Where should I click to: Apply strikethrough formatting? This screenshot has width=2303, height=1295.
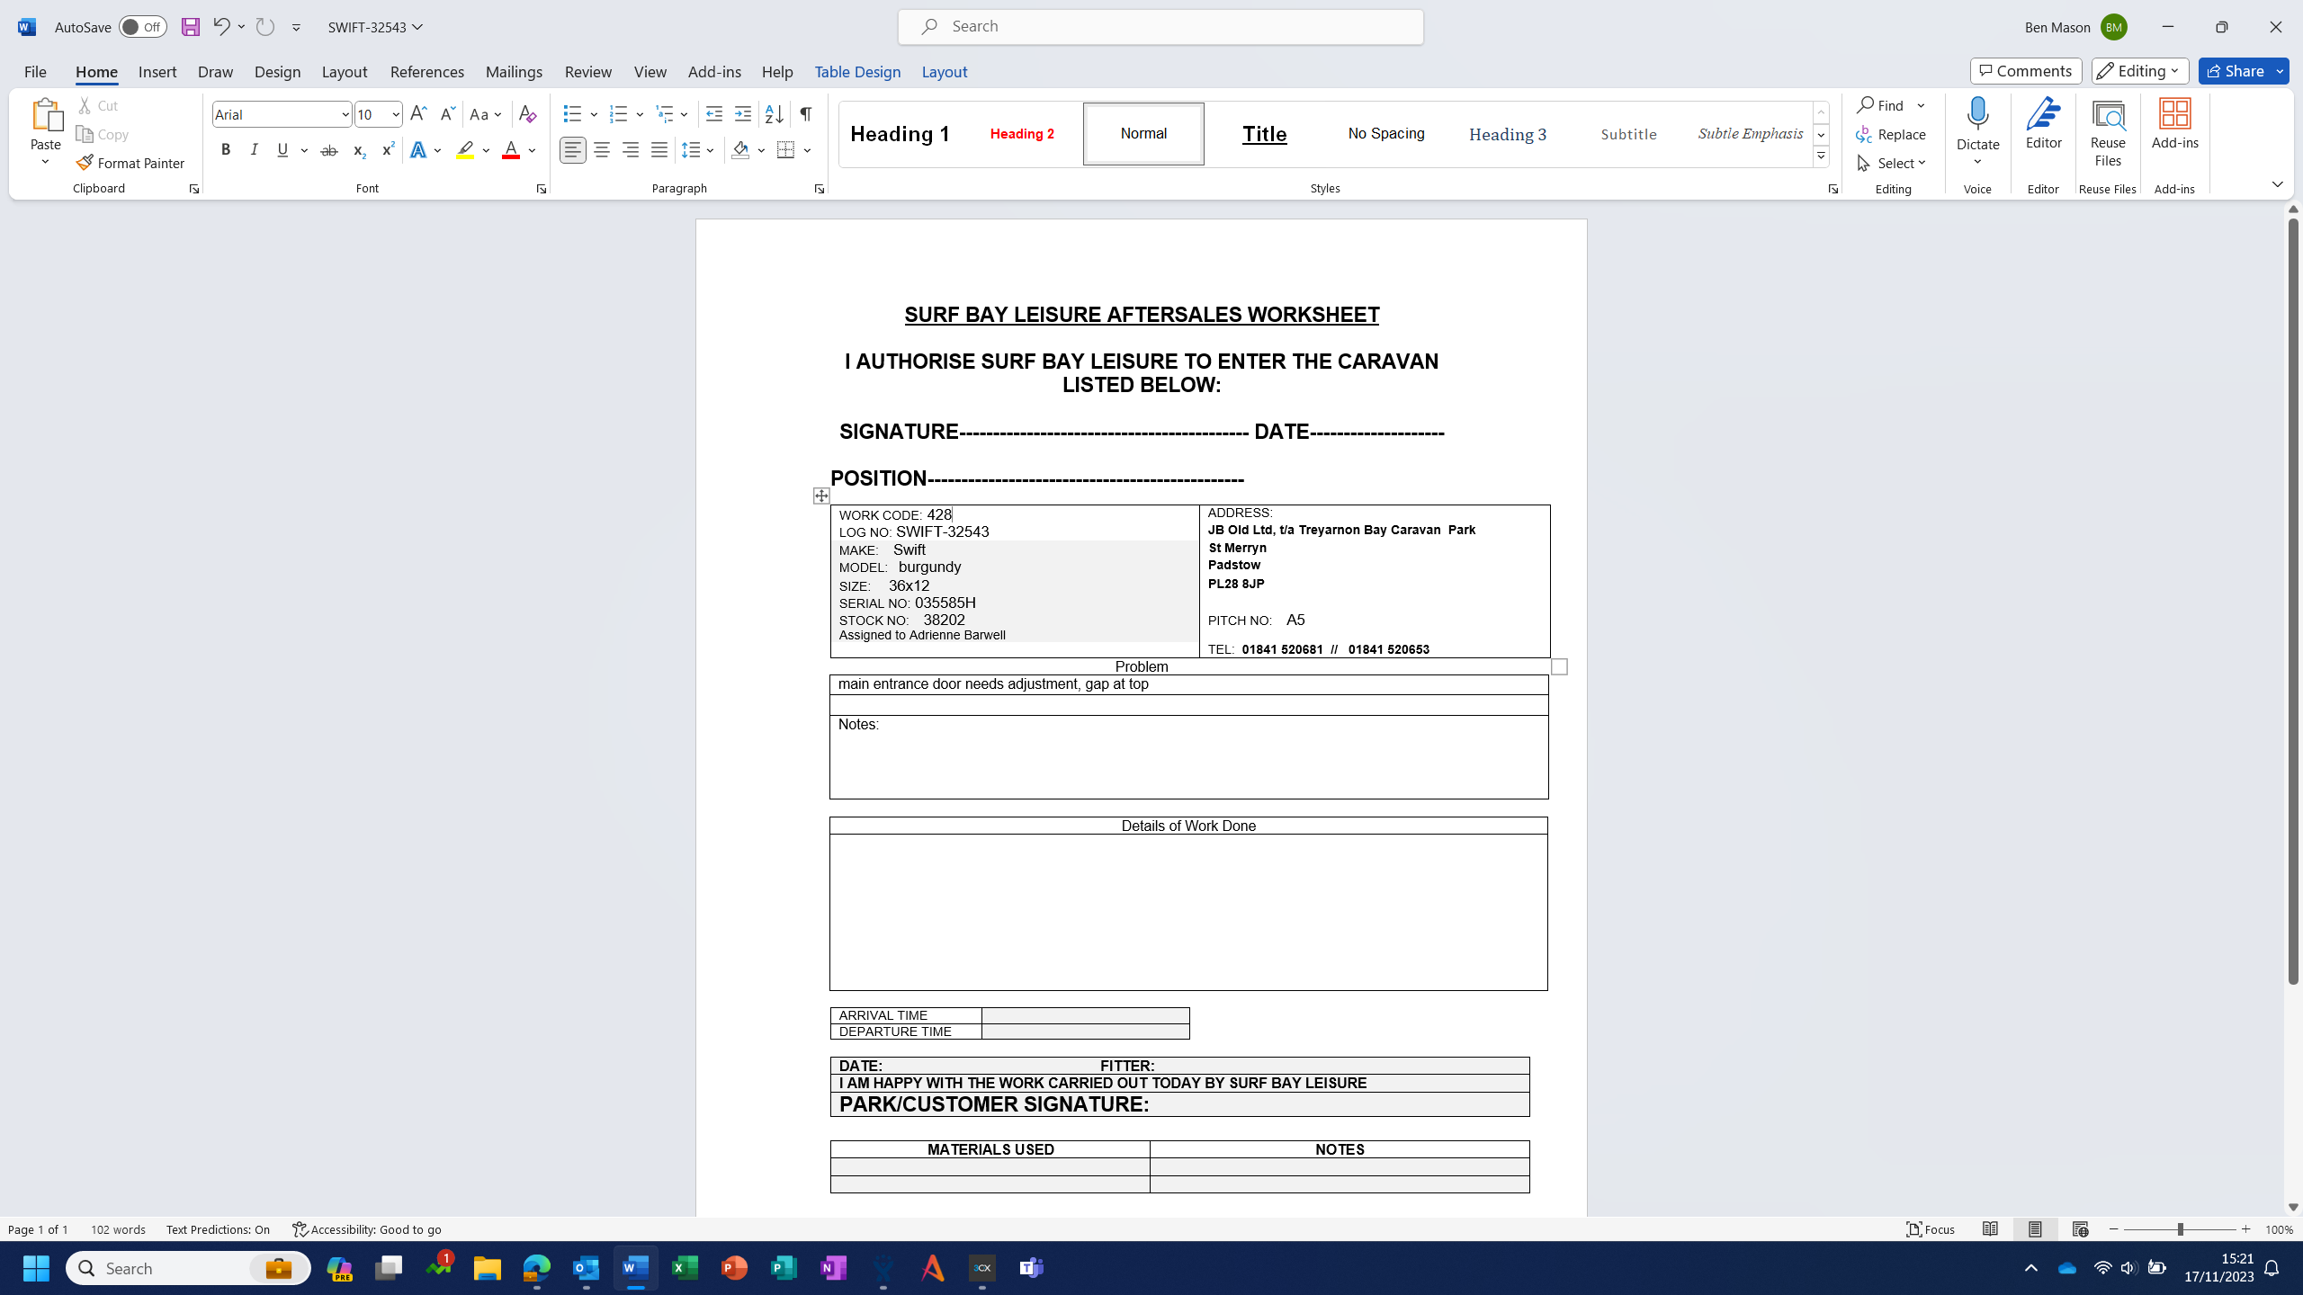(329, 150)
